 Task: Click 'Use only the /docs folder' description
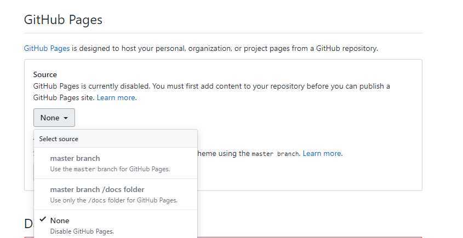coord(113,200)
